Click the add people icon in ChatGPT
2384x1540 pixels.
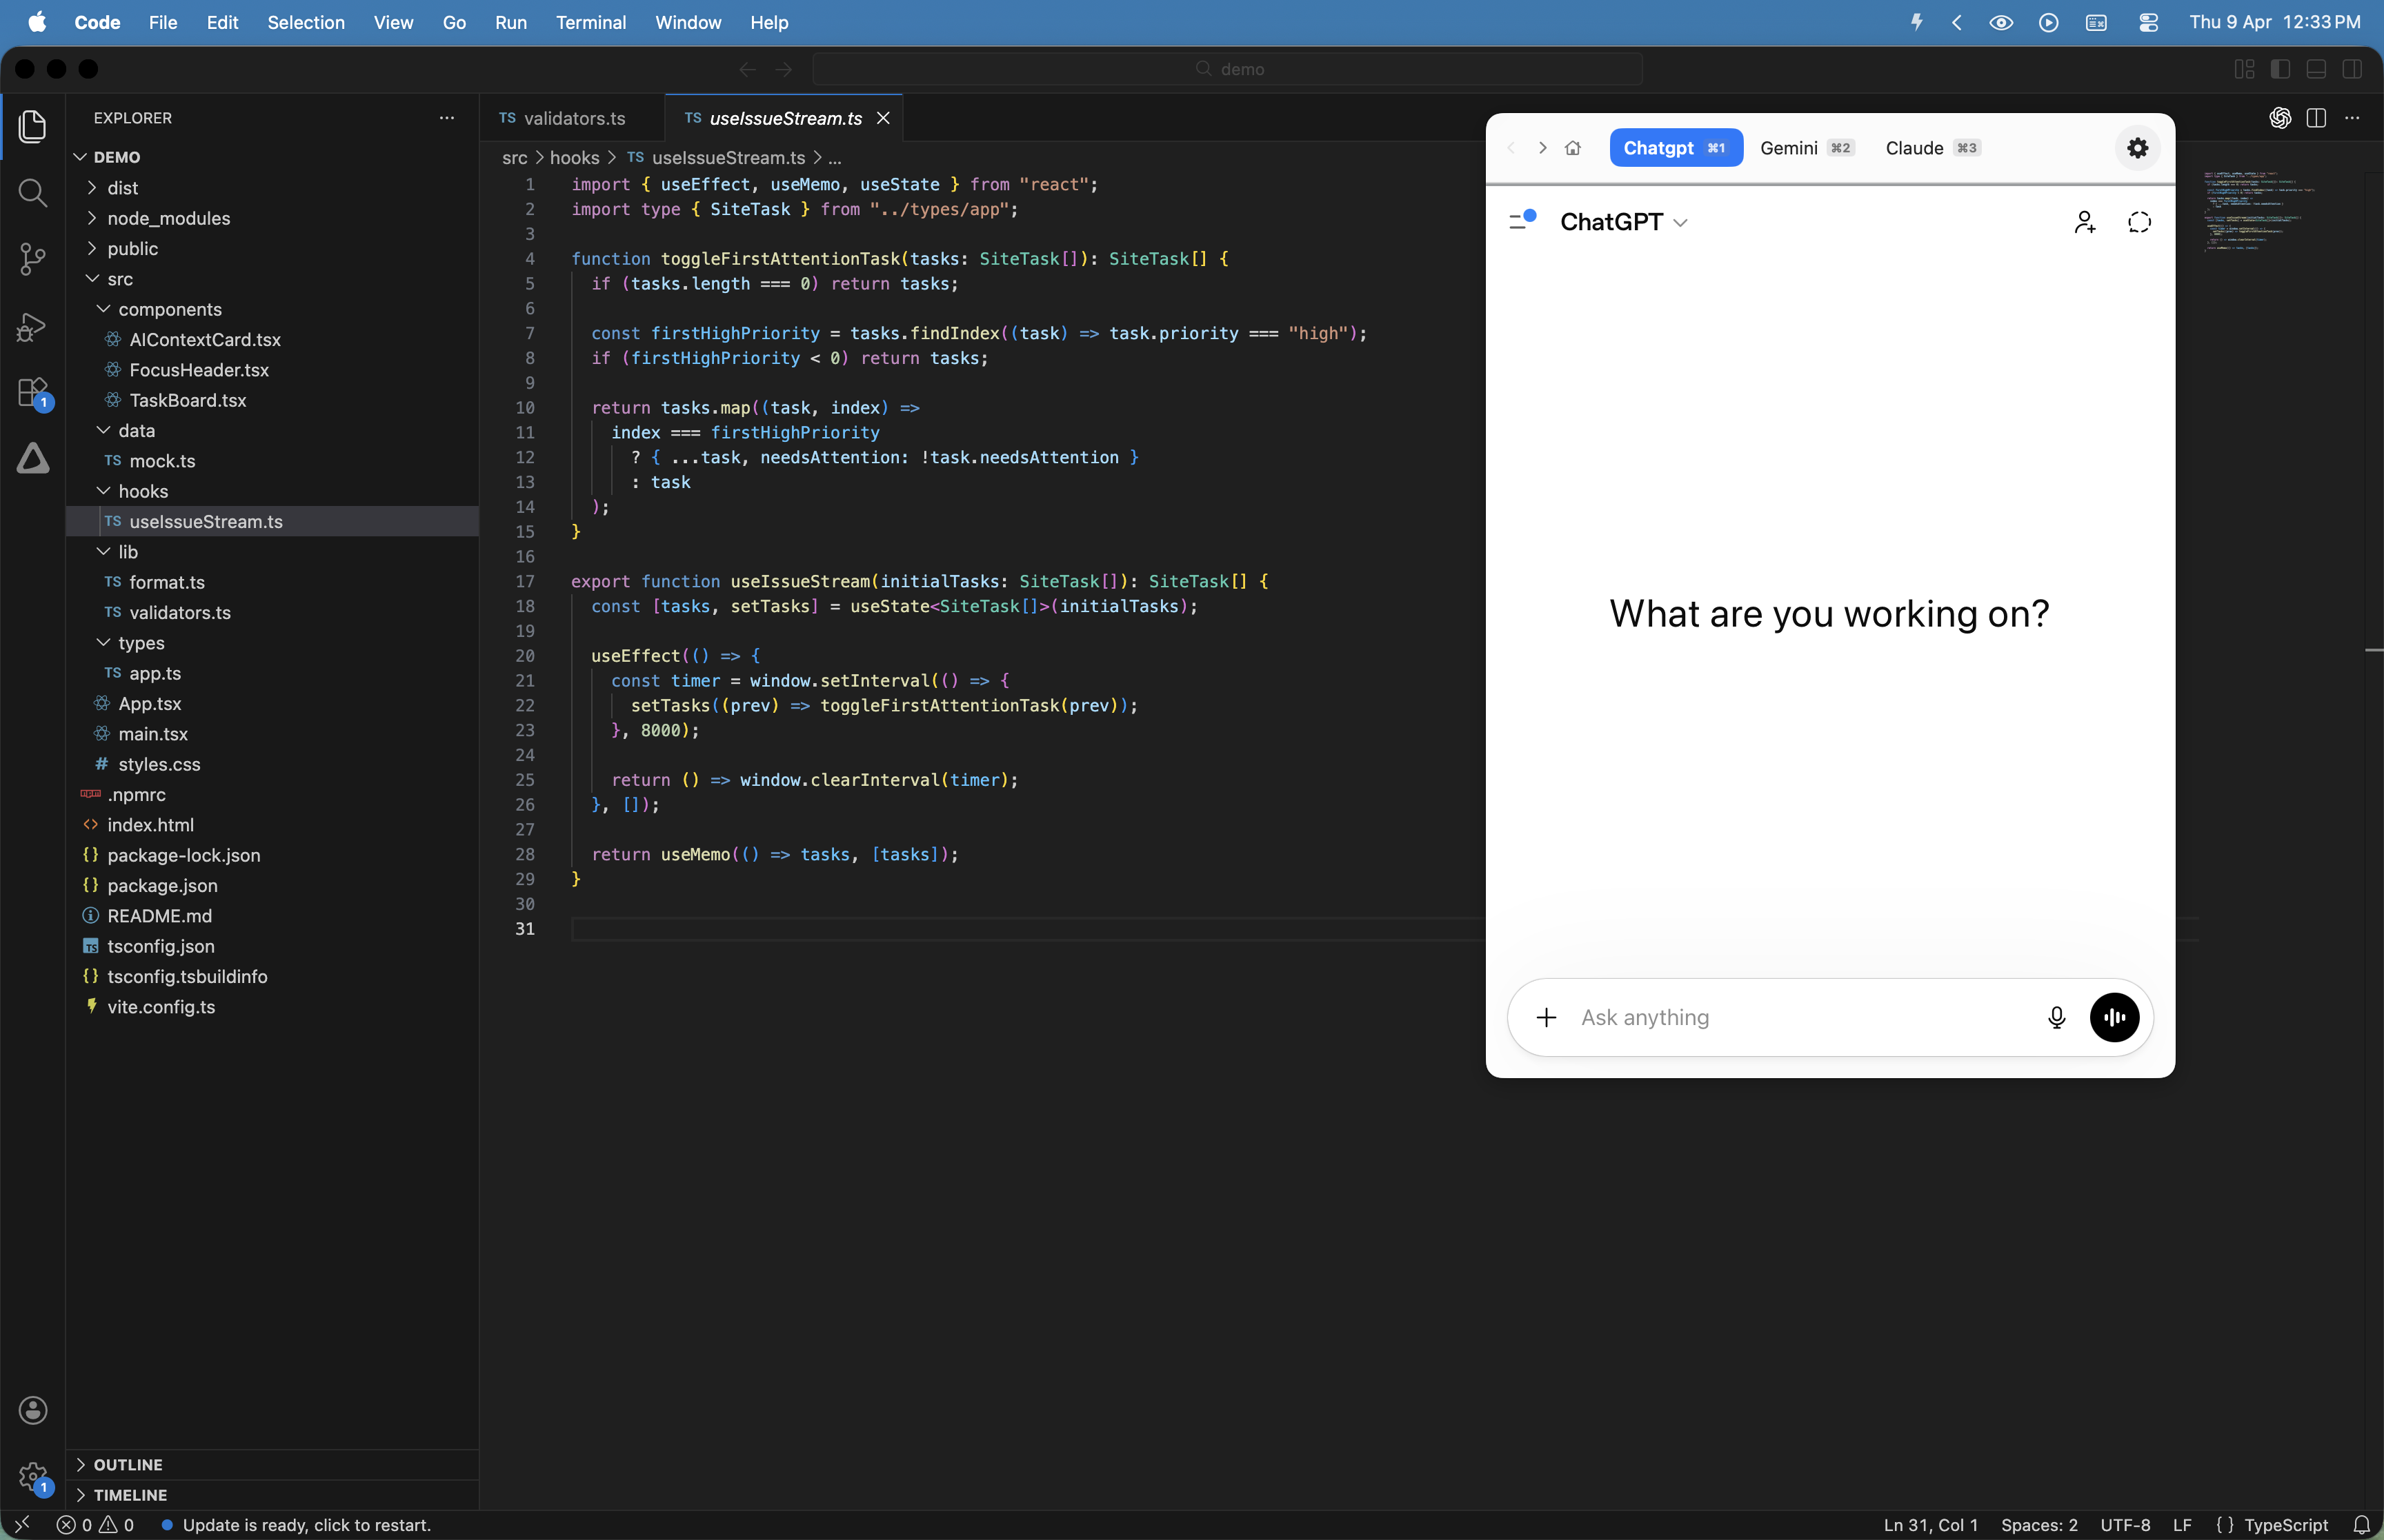pos(2085,222)
